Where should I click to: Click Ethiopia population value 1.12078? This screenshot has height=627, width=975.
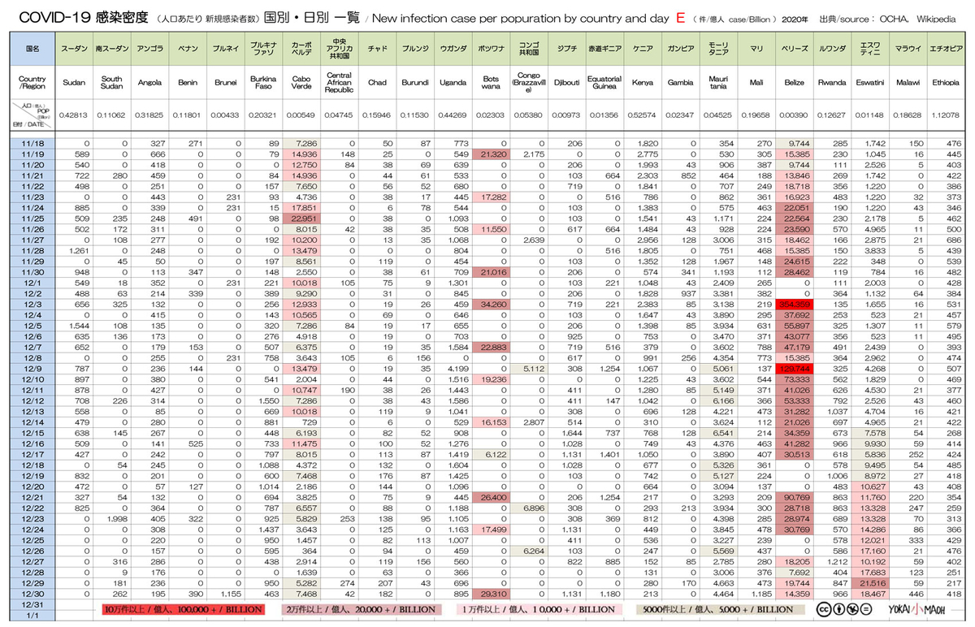(945, 115)
